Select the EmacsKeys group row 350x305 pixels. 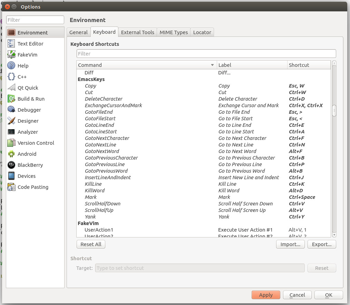point(204,79)
